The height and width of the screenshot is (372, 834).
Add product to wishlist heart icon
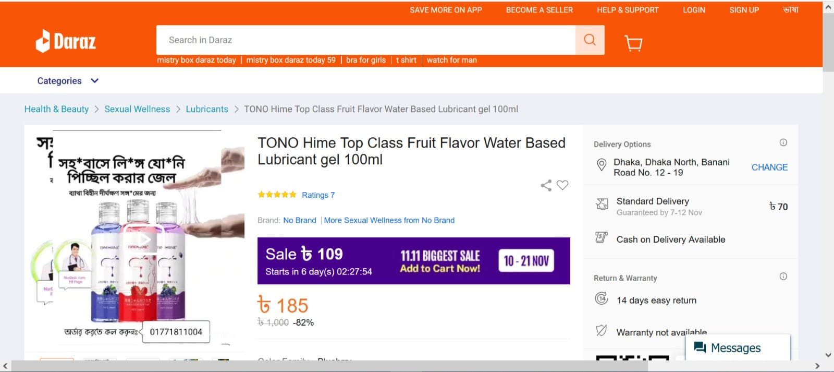(562, 185)
